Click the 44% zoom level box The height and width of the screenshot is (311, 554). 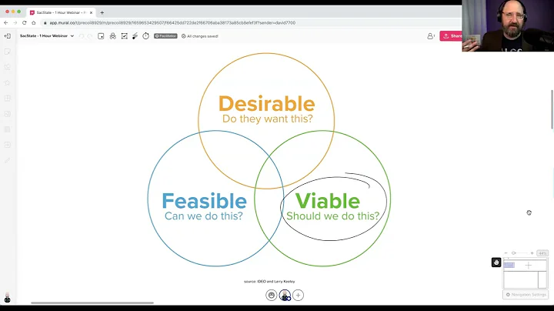542,253
